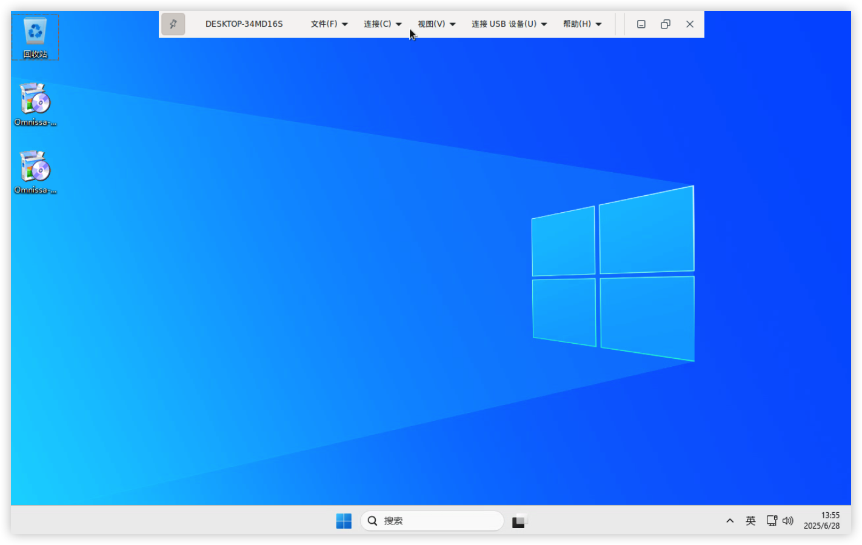
Task: Click the DESKTOP-34MD16S machine name
Action: click(x=244, y=24)
